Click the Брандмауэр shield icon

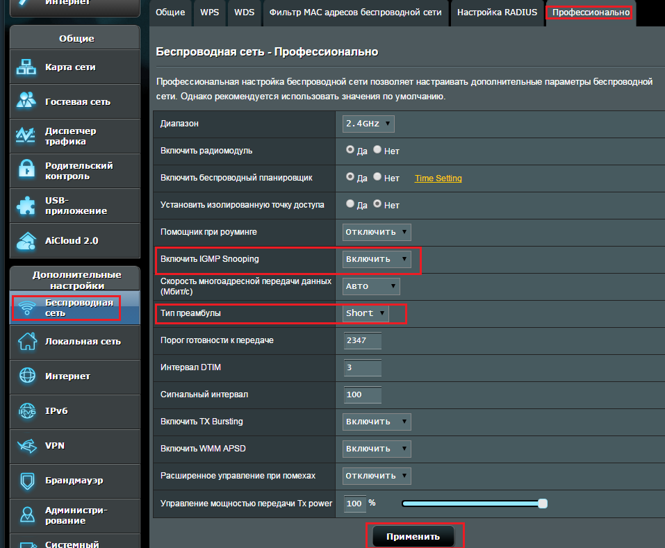coord(26,480)
